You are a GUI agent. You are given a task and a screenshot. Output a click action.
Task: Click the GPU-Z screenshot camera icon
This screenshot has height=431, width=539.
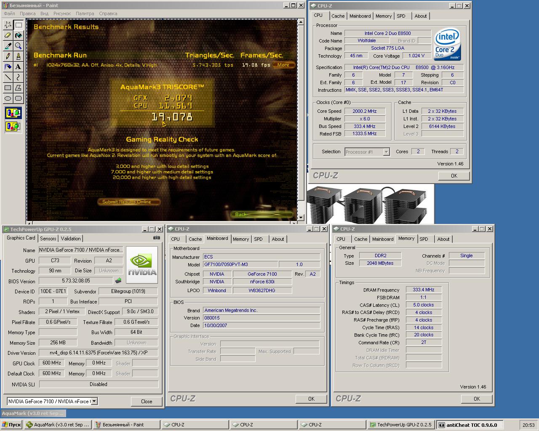[x=156, y=238]
